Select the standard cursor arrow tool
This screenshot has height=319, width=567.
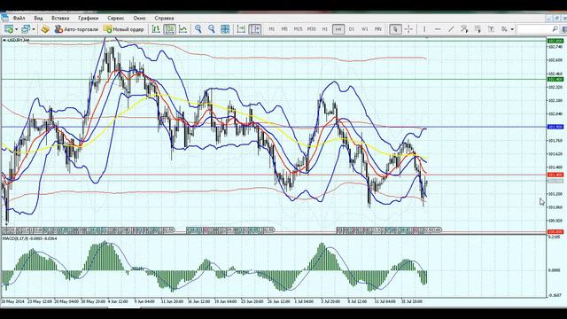[x=395, y=29]
